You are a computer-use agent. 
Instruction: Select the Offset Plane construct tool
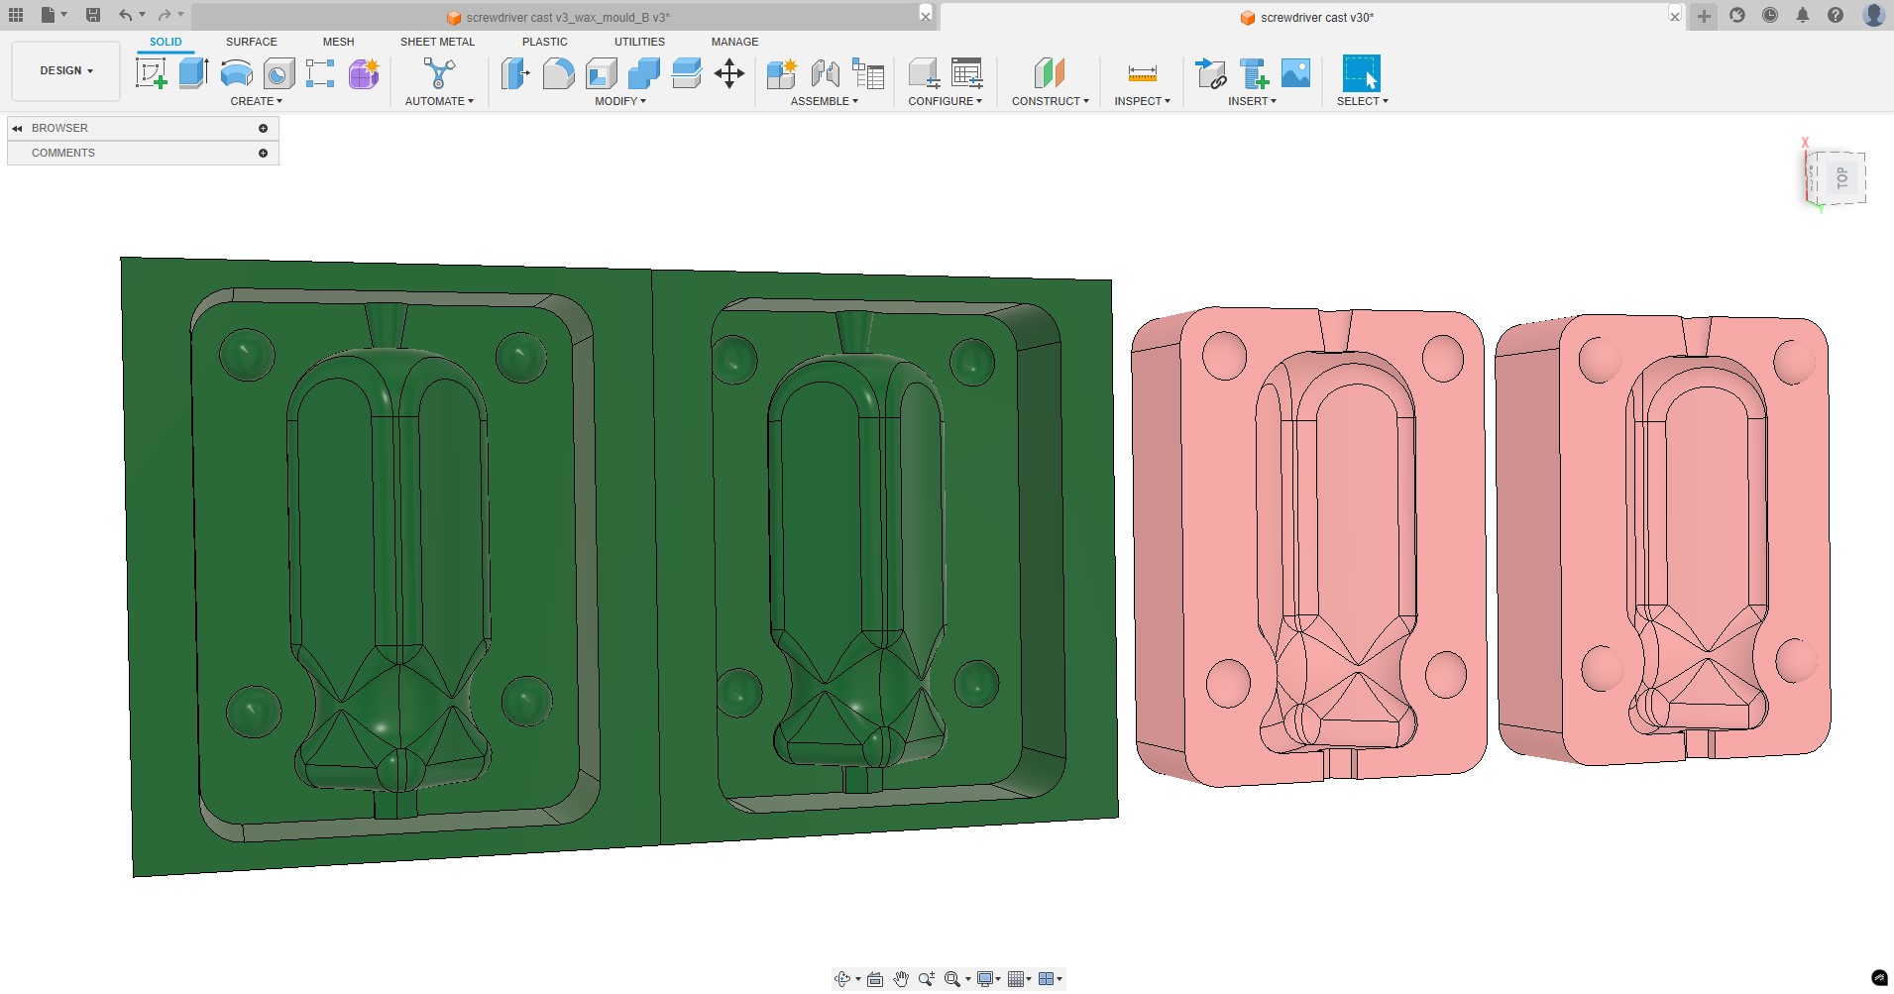pyautogui.click(x=1050, y=73)
